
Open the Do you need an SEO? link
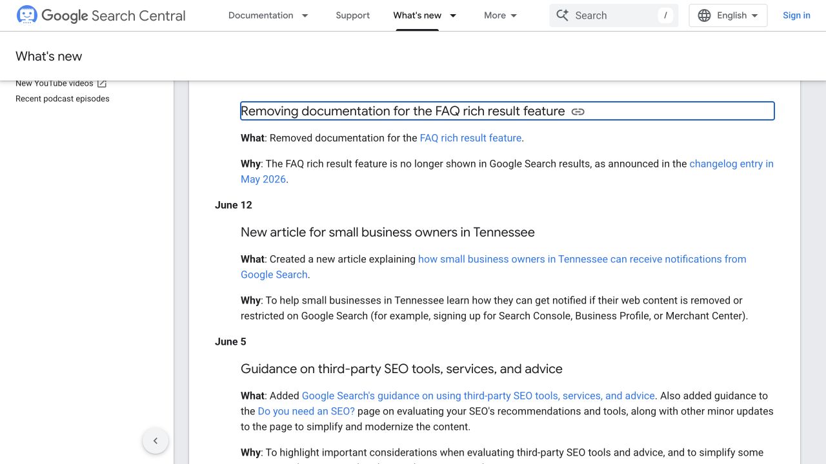point(307,411)
